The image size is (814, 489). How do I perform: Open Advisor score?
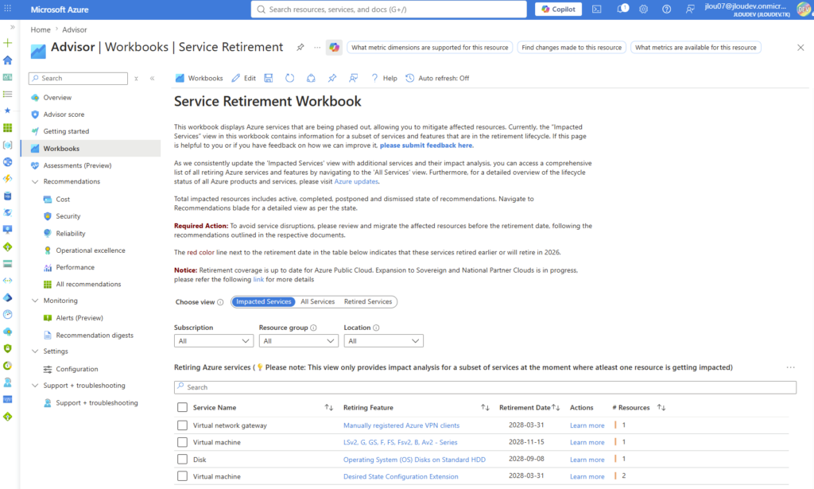pyautogui.click(x=64, y=114)
